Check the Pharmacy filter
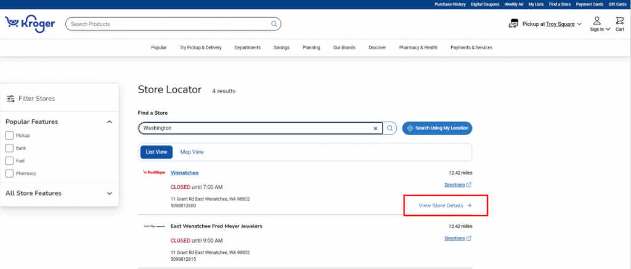 (x=9, y=173)
